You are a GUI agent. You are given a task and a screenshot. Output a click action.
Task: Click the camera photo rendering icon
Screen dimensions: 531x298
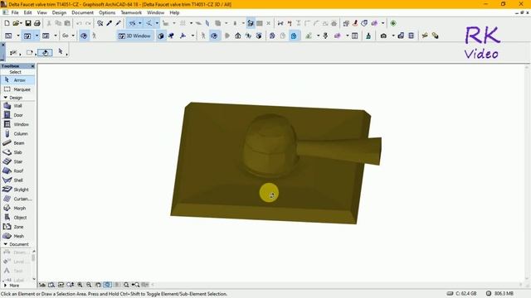(383, 36)
